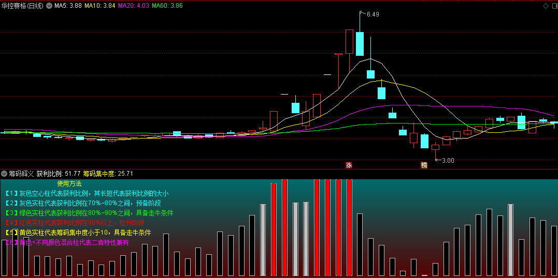Click the 【1】灰色空心柱 description line
This screenshot has height=278, width=558.
(x=87, y=194)
